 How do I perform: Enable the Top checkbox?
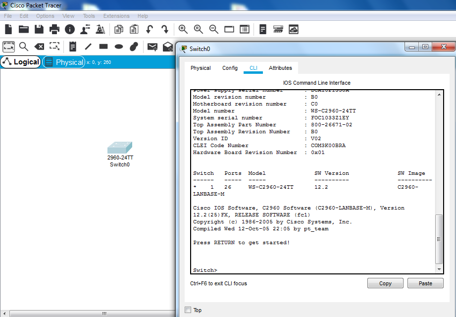188,310
